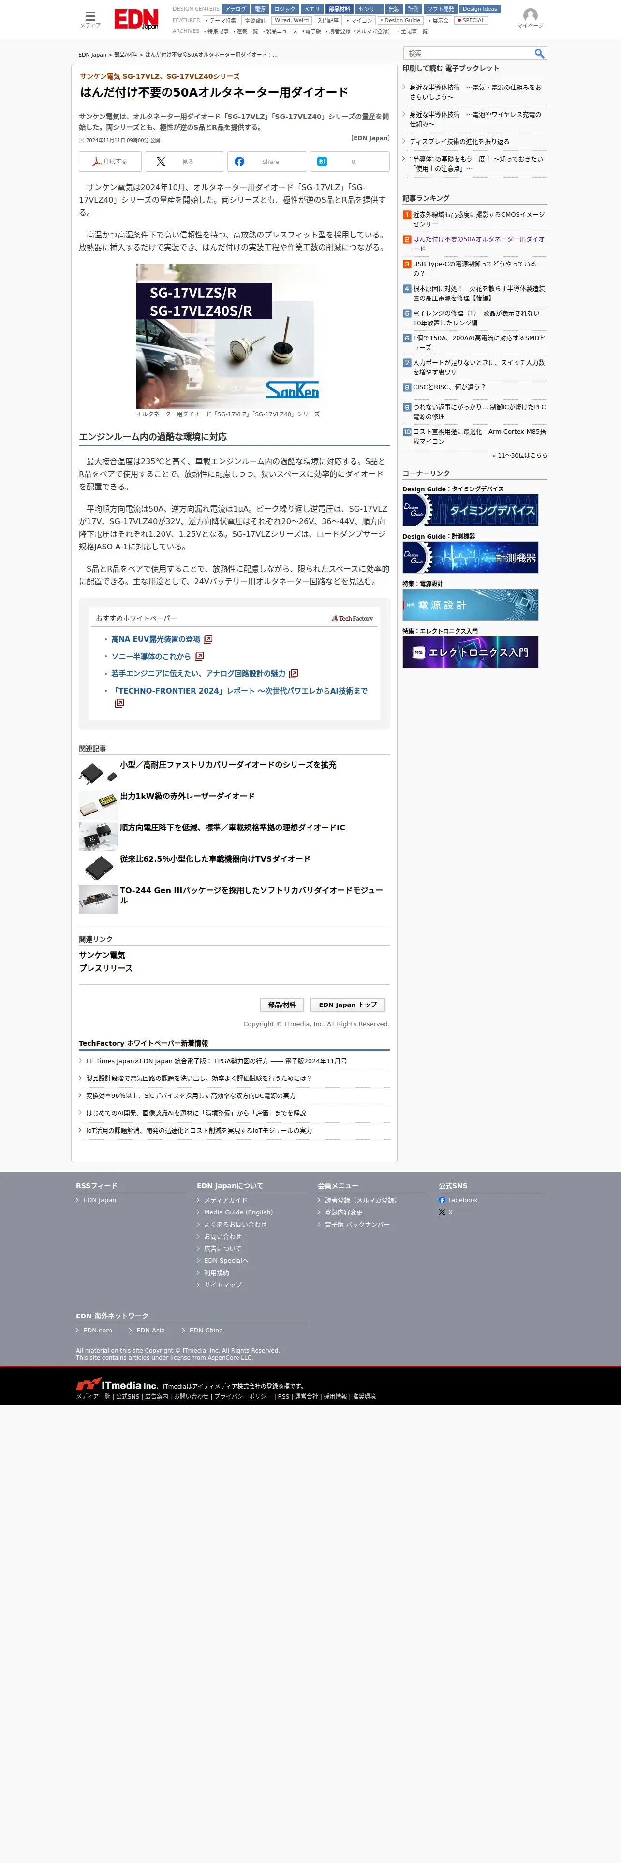Viewport: 621px width, 1863px height.
Task: Click the 部品/材料 breadcrumb link
Action: coord(126,54)
